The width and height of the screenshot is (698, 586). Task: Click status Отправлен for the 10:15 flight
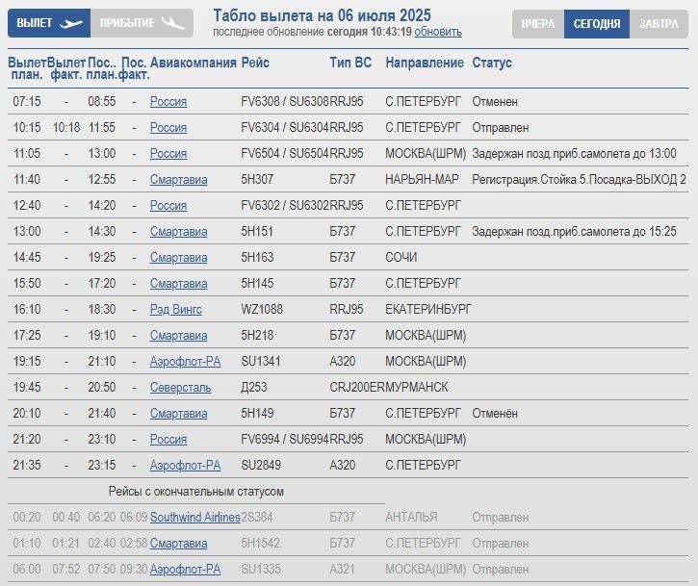[501, 128]
